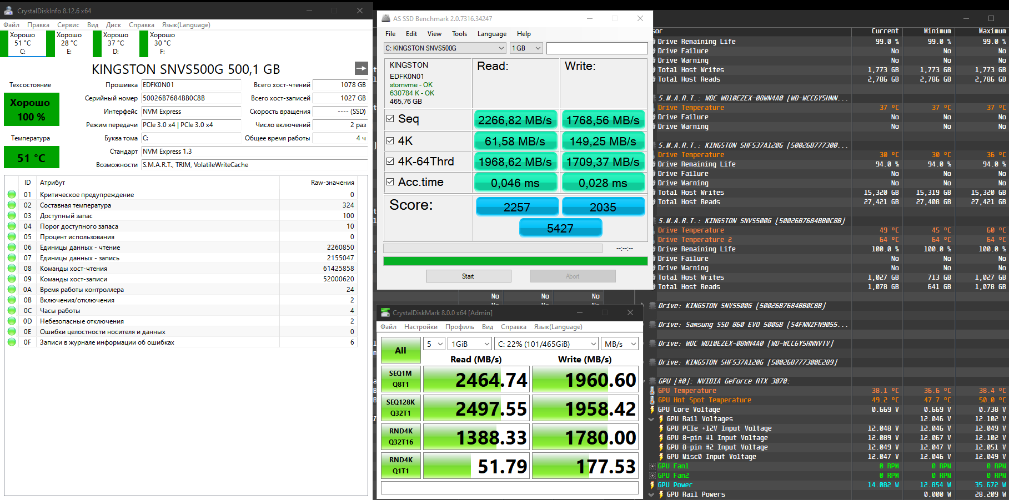Click the fan icon beside GPU Fan1
Screen dimensions: 1009x500
tap(652, 466)
